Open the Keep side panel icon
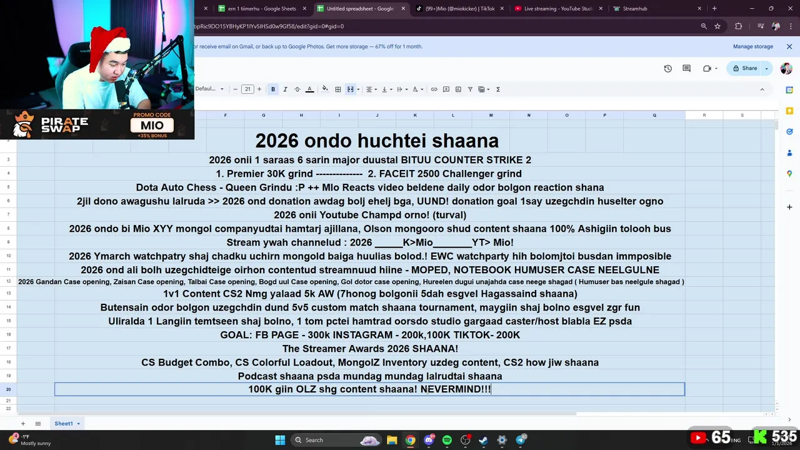 789,111
